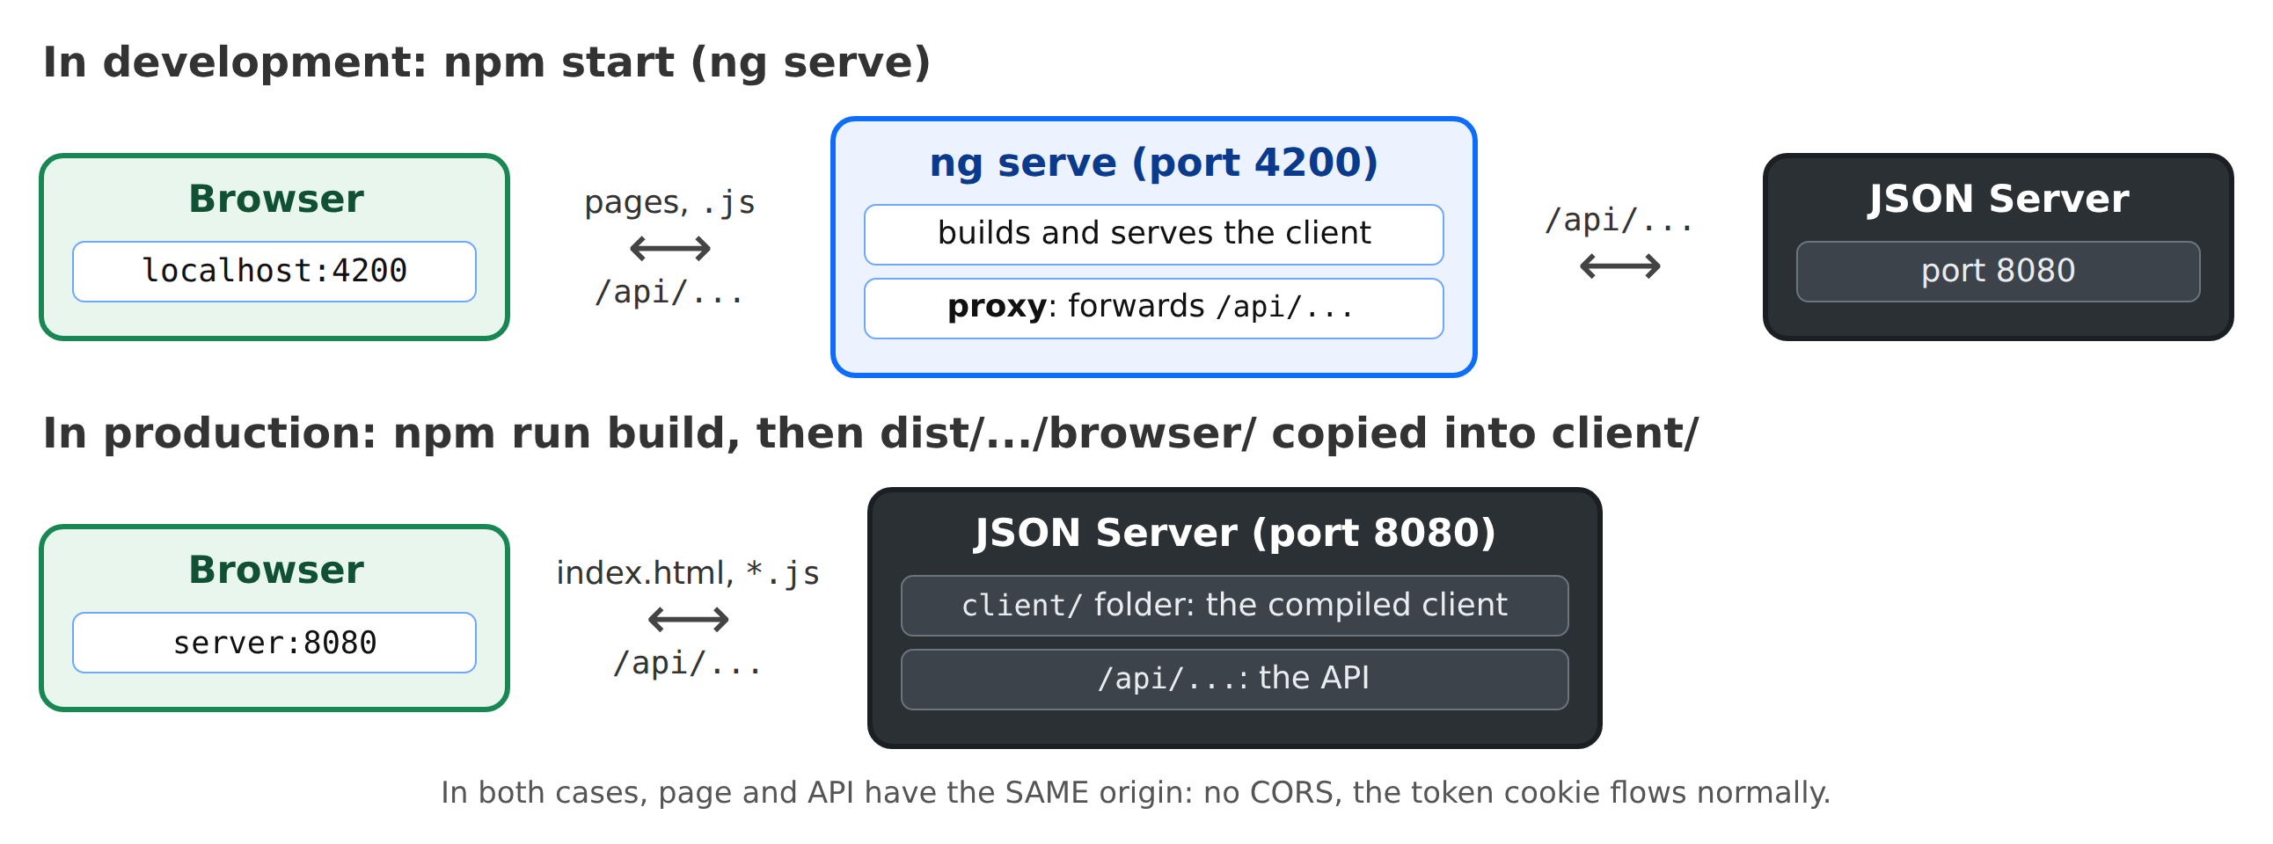Click the "In development: npm start (ng serve)" heading

click(x=486, y=62)
